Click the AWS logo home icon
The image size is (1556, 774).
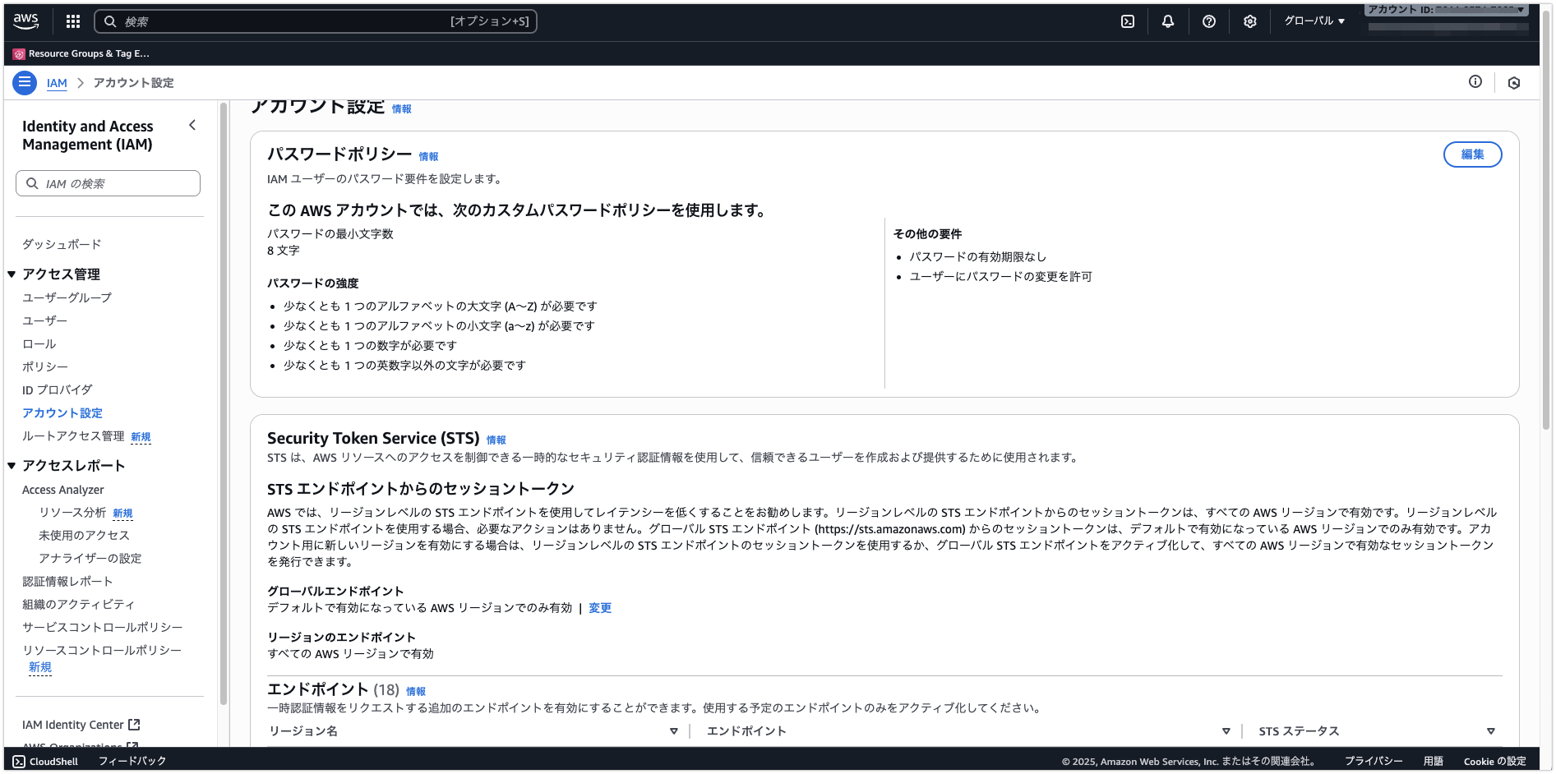[25, 21]
